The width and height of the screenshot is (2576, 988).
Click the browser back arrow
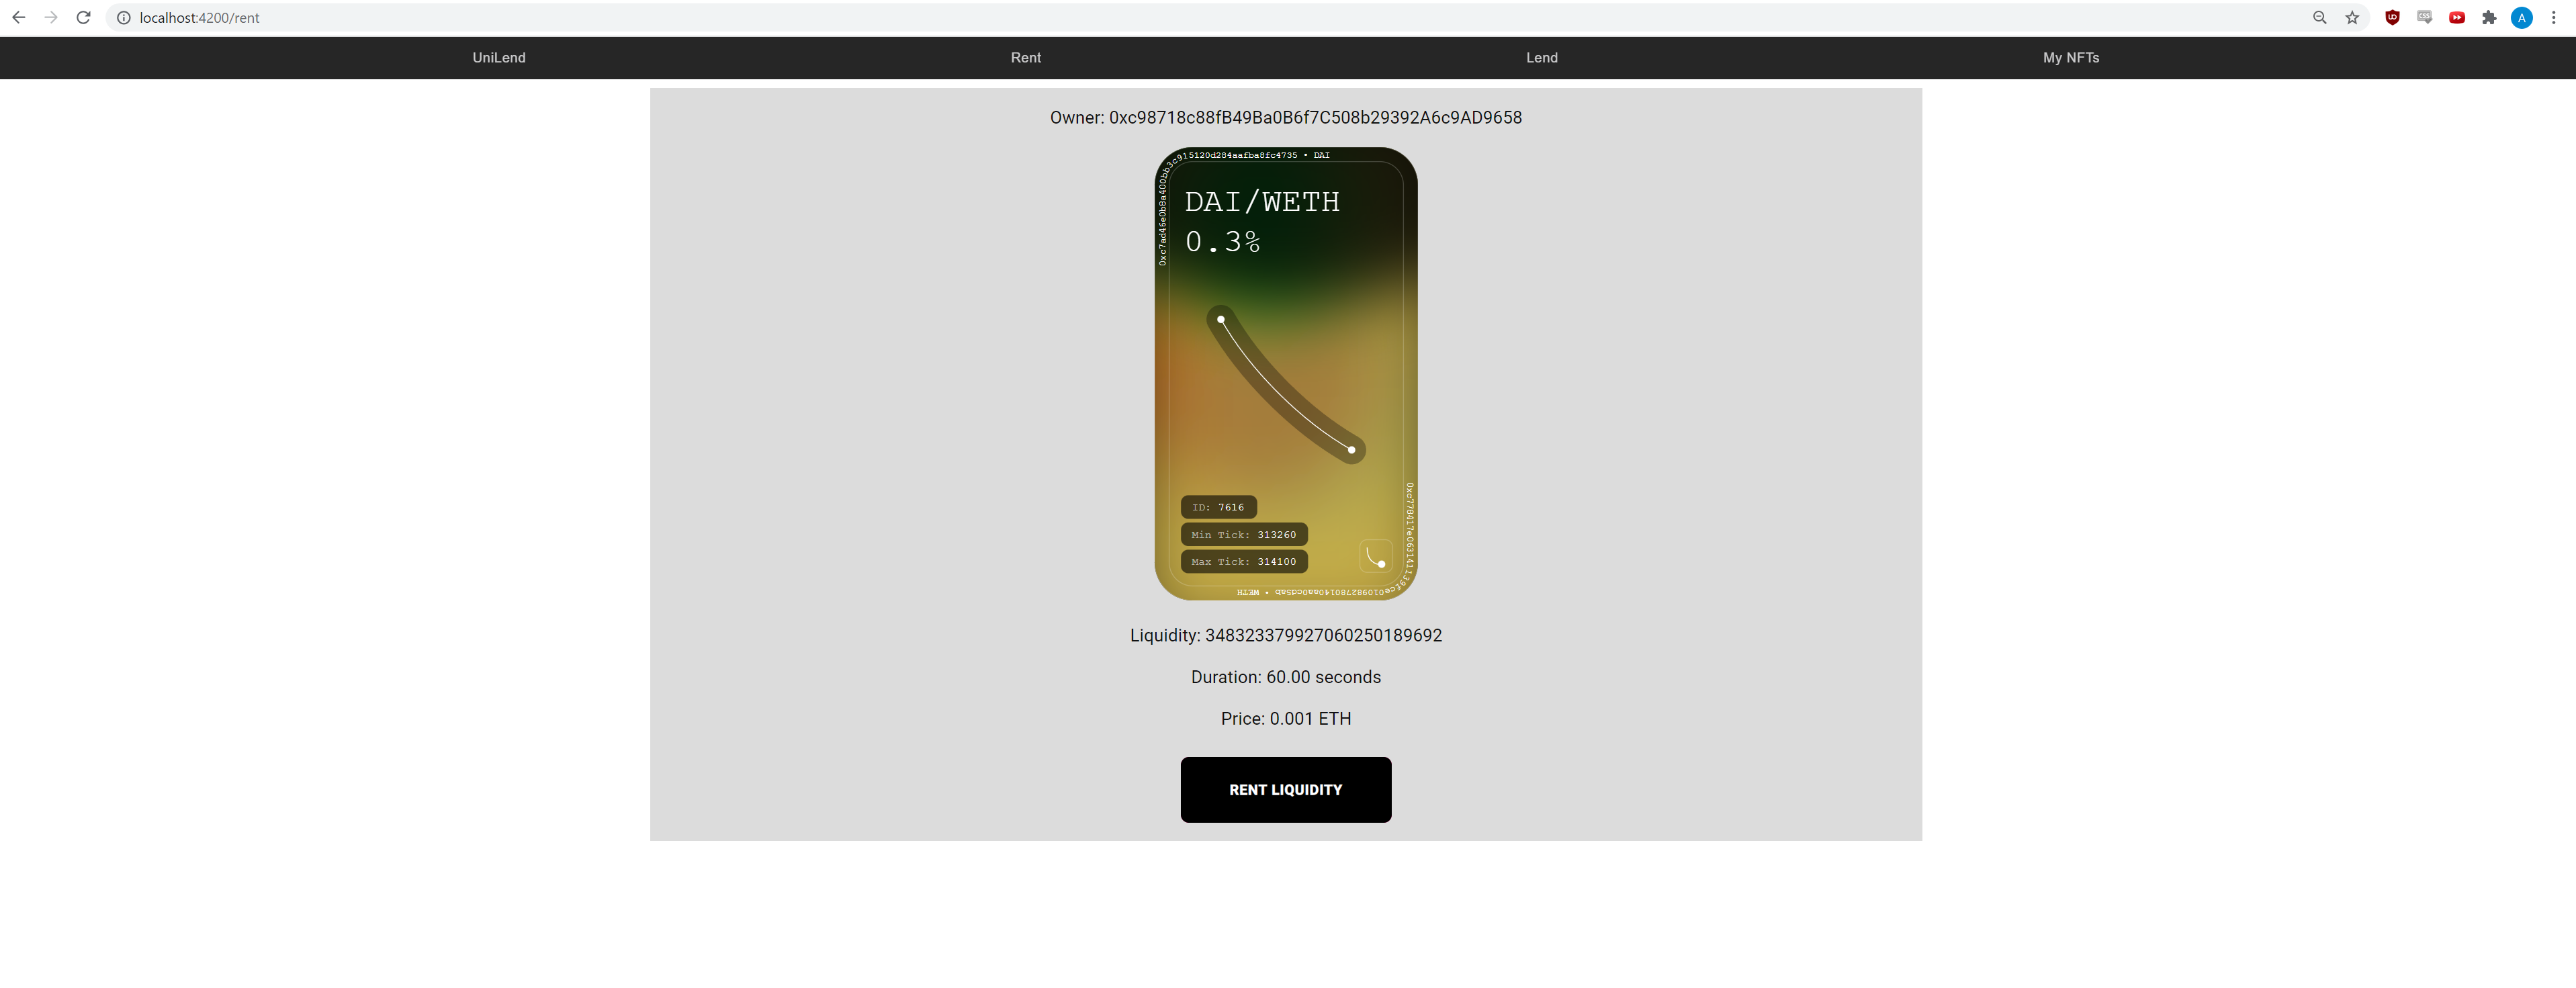click(x=18, y=18)
